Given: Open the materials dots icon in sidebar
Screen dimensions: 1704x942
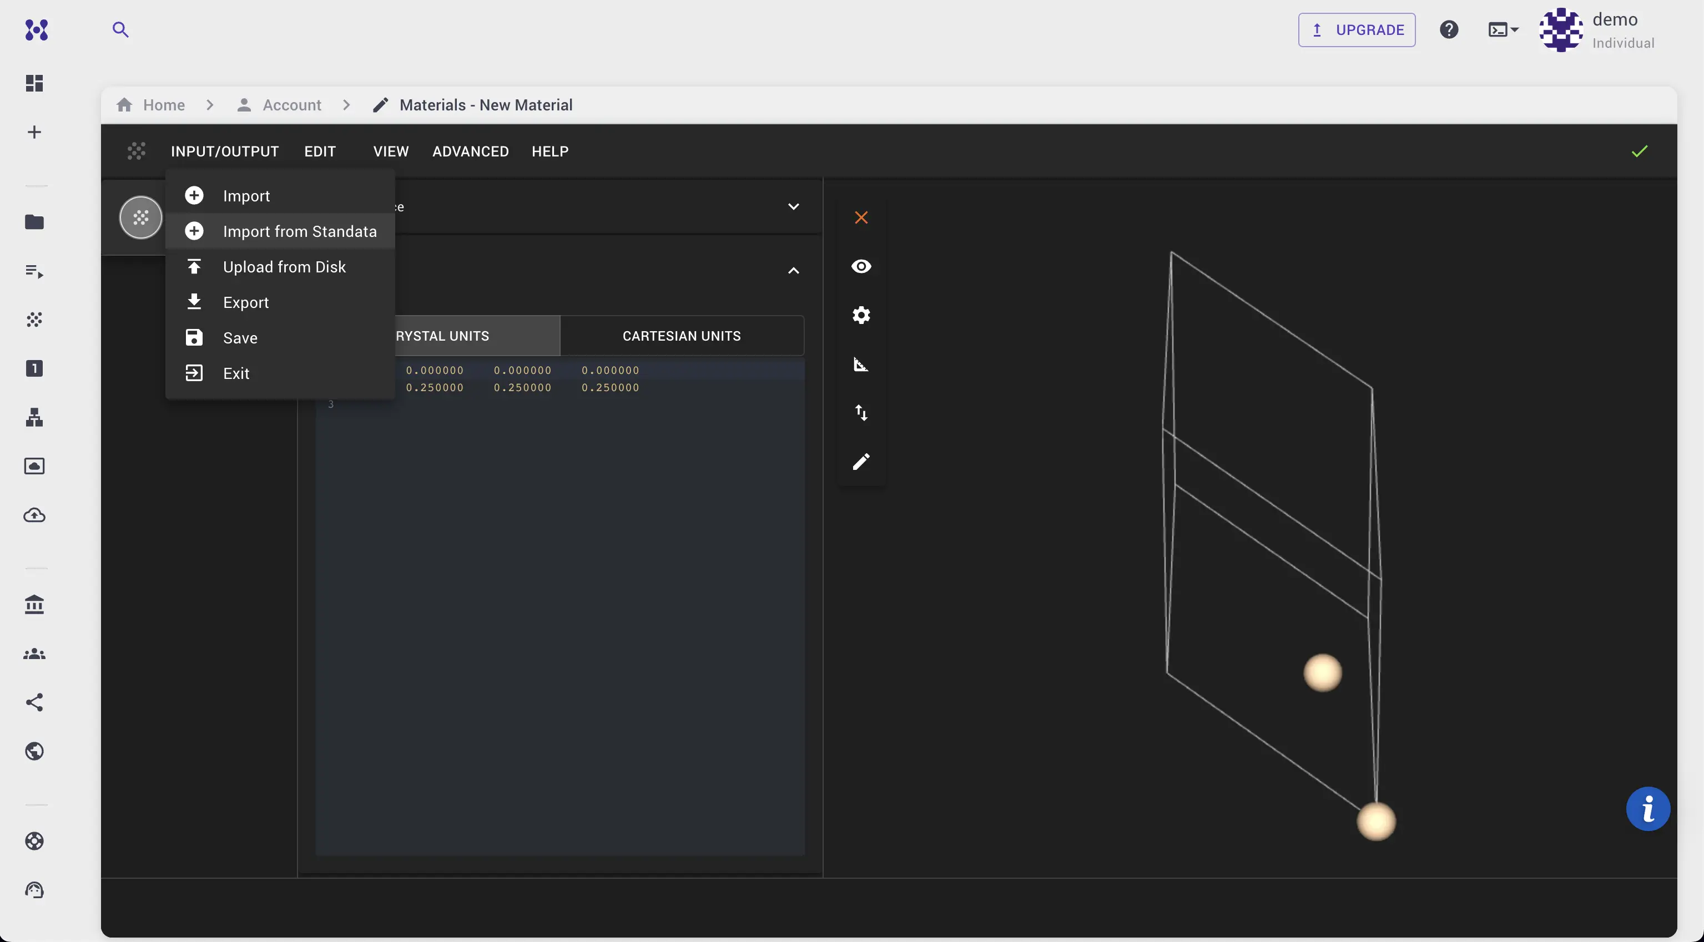Looking at the screenshot, I should click(x=34, y=320).
